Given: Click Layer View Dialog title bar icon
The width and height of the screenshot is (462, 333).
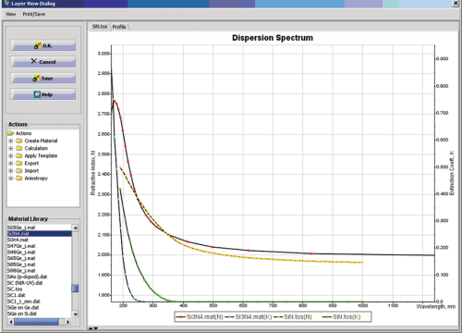Looking at the screenshot, I should (7, 4).
